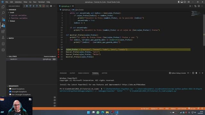
Task: Click Step Into in the debug toolbar
Action: coord(34,6)
